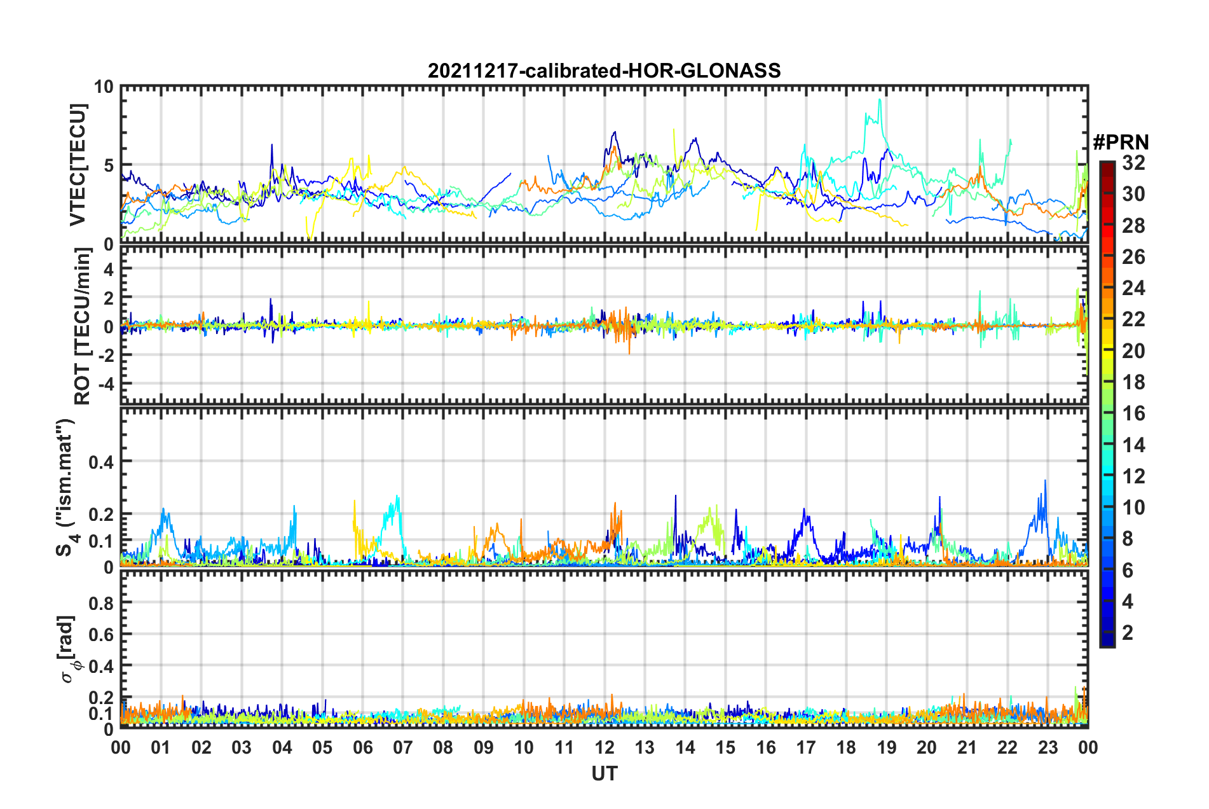
Task: Click colorbar tick label 32
Action: (1133, 163)
